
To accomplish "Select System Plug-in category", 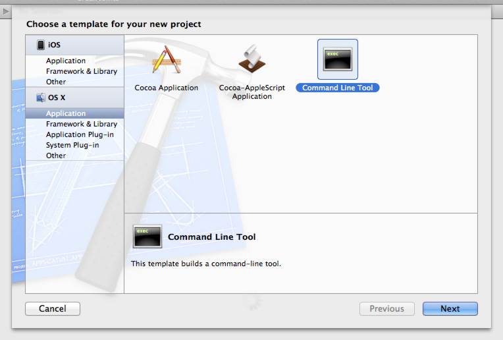I will tap(74, 145).
